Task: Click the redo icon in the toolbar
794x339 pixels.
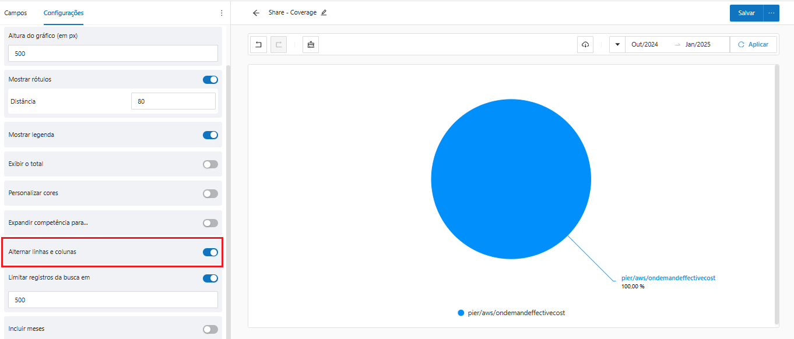Action: point(279,45)
